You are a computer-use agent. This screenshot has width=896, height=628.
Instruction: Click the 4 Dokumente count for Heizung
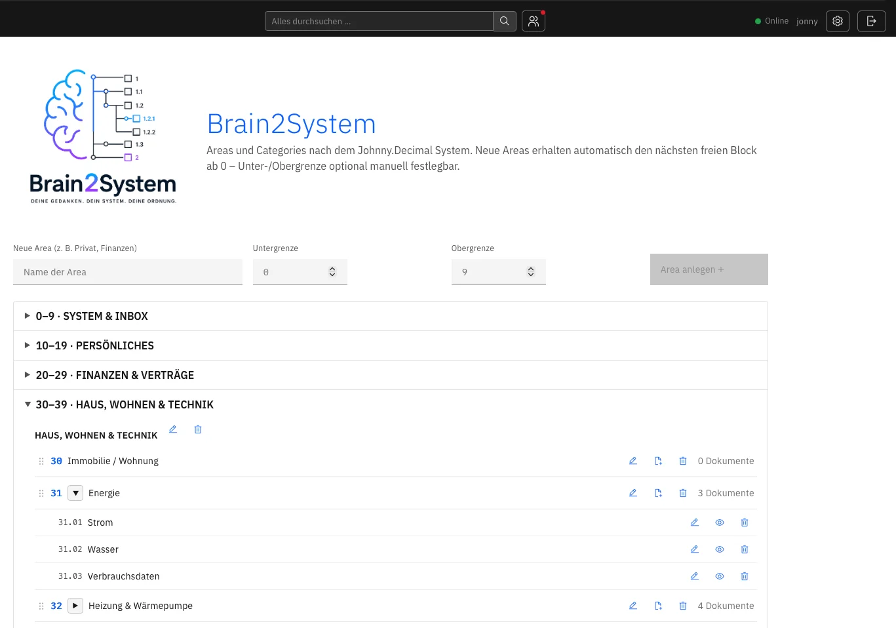tap(726, 606)
